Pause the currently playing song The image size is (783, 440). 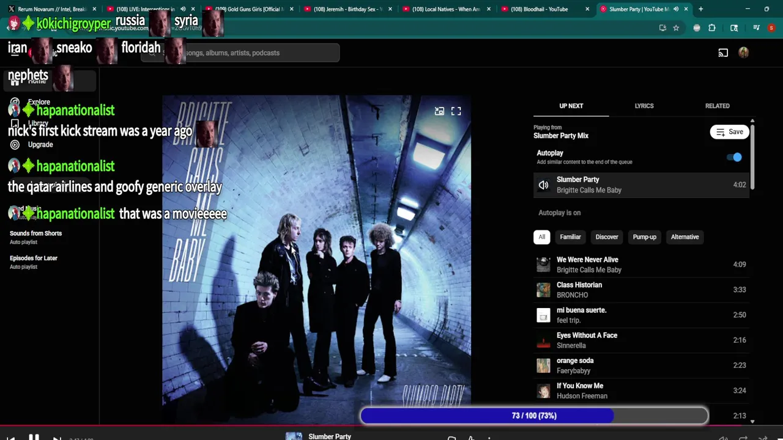[x=34, y=436]
